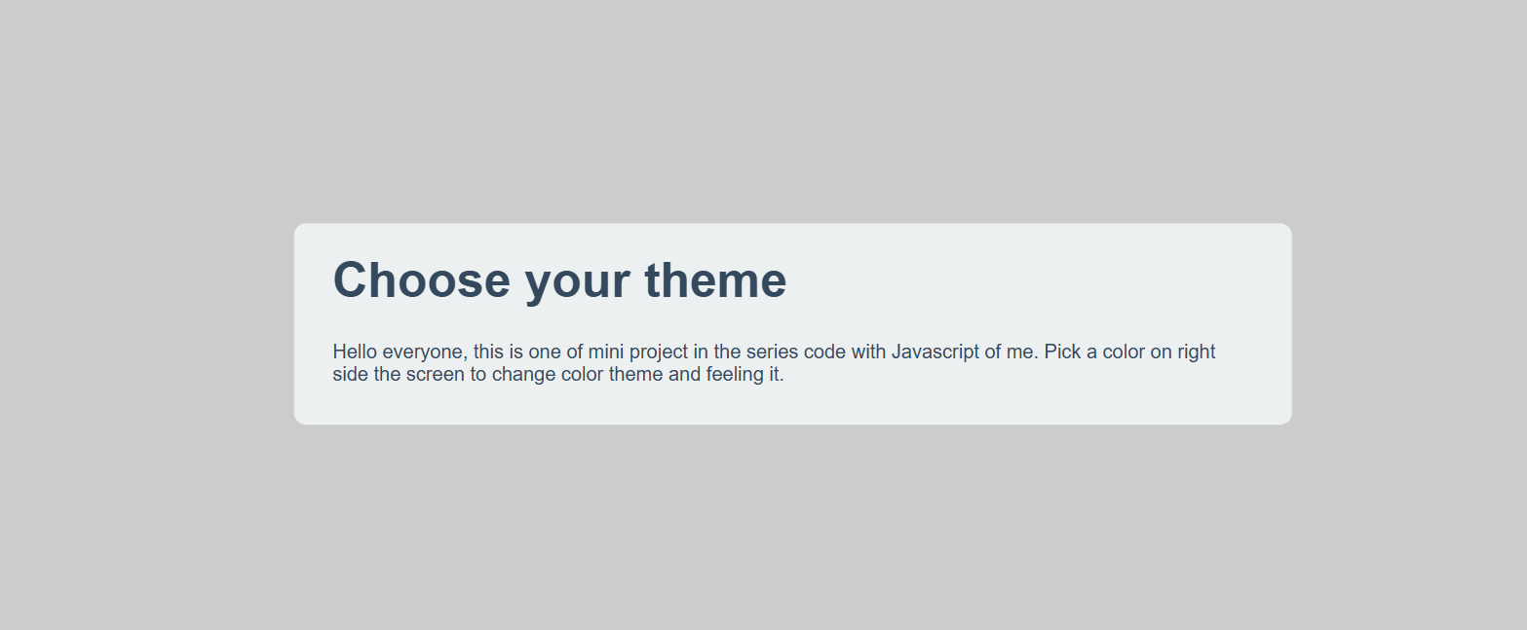Click the words "mini project" in the description
Viewport: 1527px width, 630px height.
pyautogui.click(x=638, y=352)
